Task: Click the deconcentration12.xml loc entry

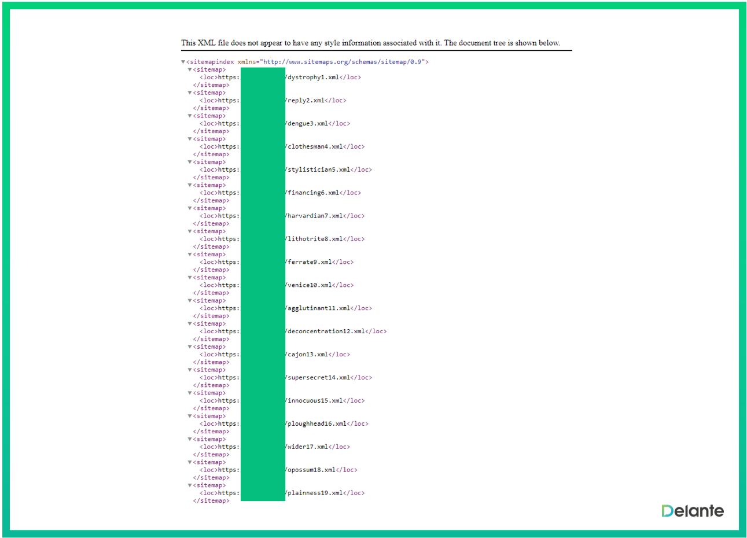Action: (326, 331)
